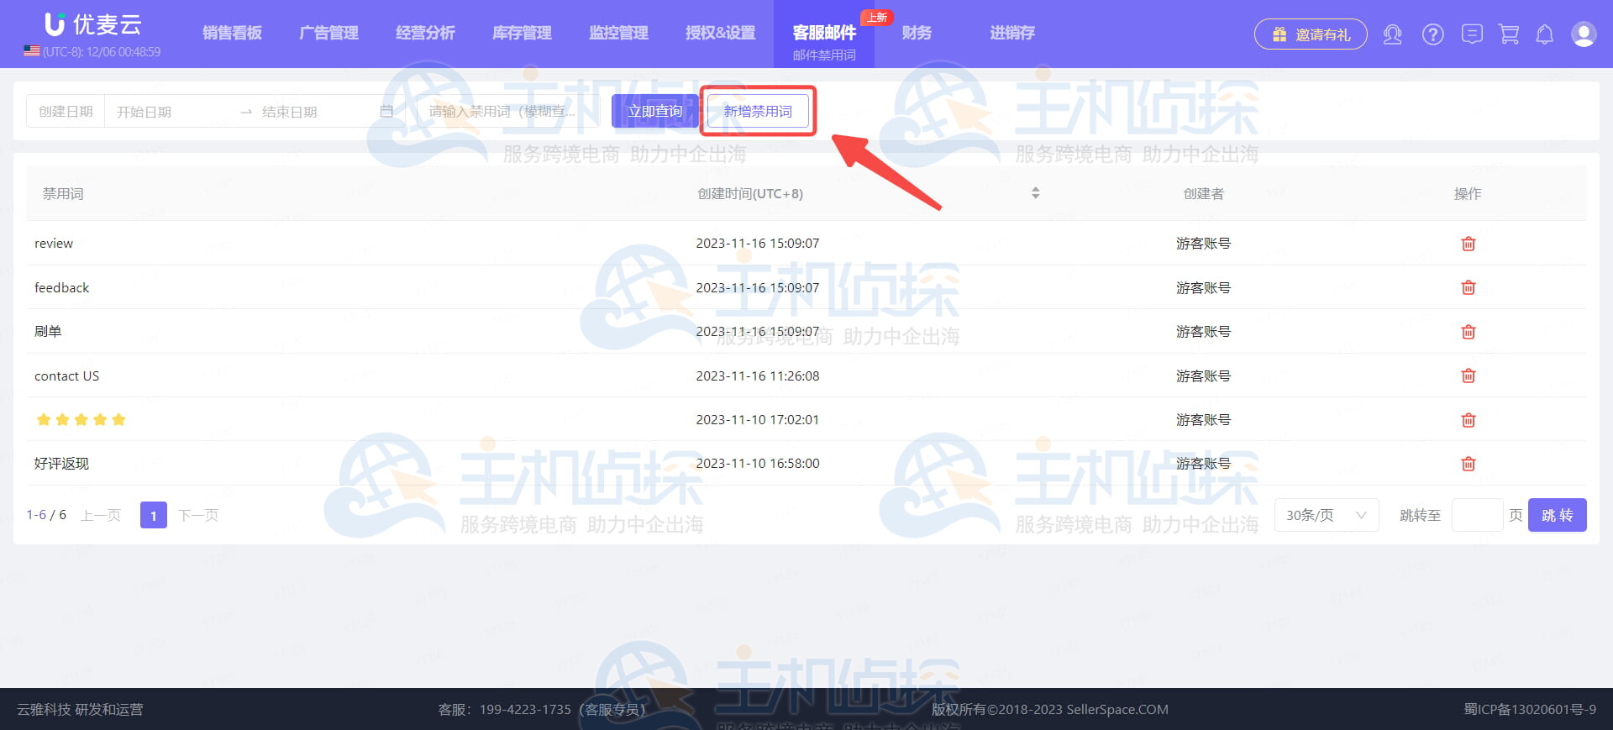This screenshot has height=730, width=1613.
Task: Open the 经营分析 menu
Action: [426, 33]
